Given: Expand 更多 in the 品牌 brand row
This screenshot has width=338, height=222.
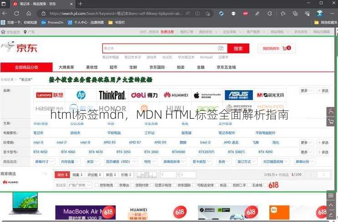Looking at the screenshot, I should tap(306, 91).
